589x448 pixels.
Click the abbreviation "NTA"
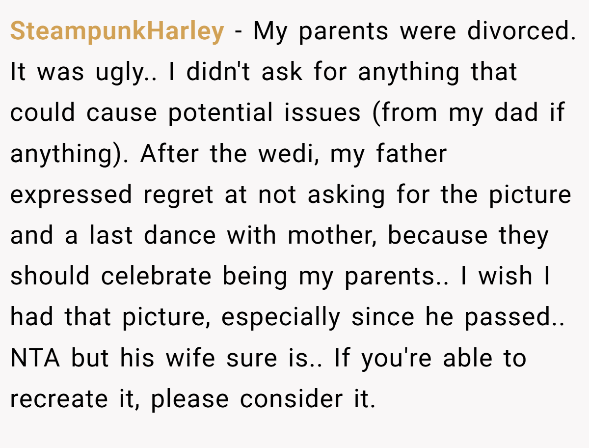[35, 358]
